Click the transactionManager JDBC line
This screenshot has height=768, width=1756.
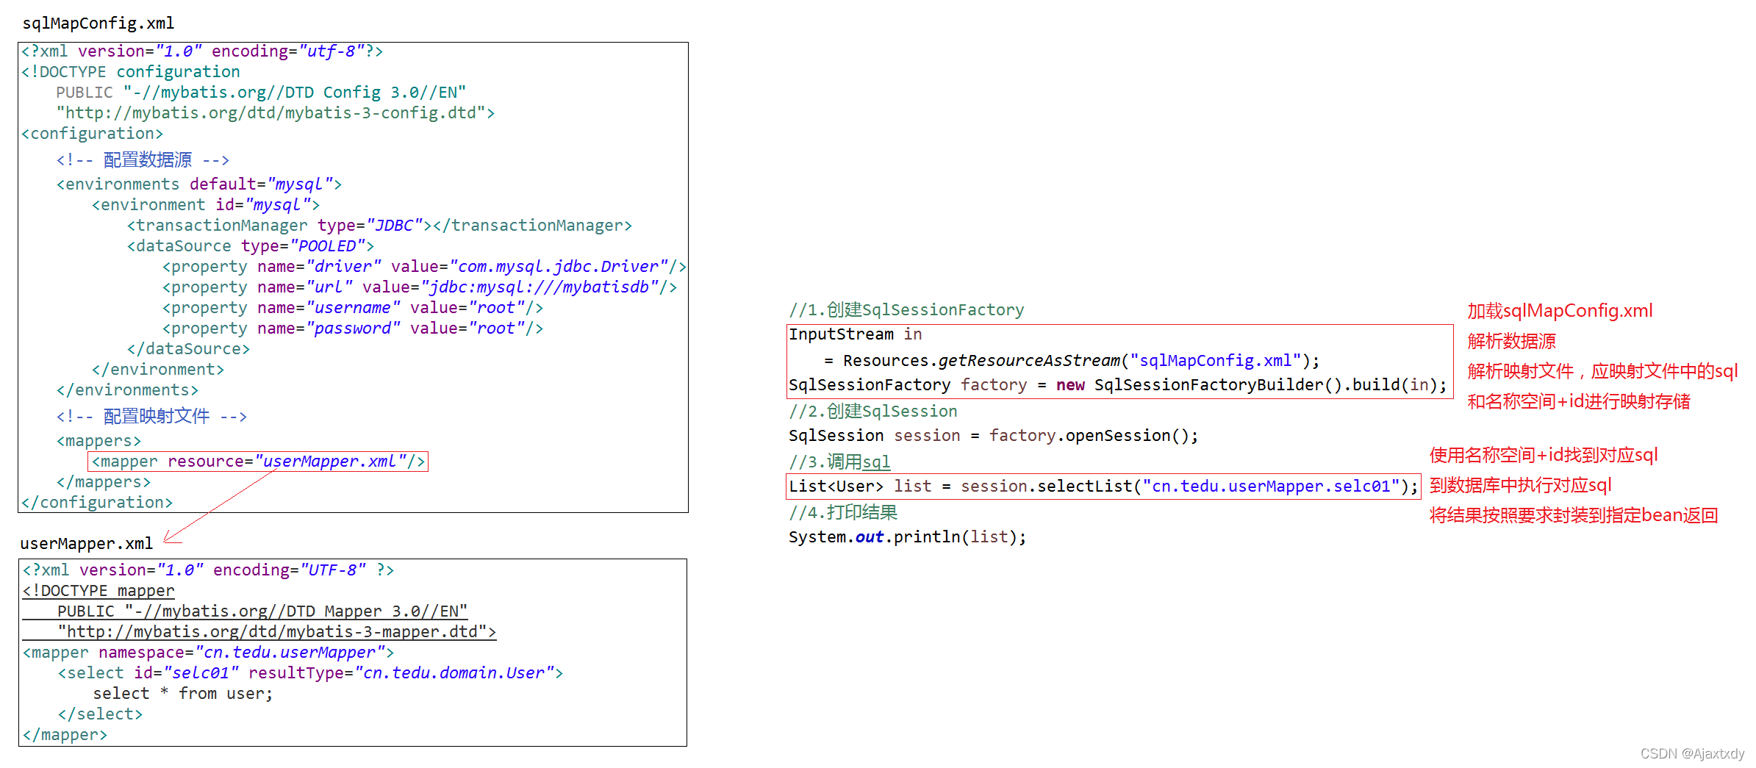tap(380, 226)
